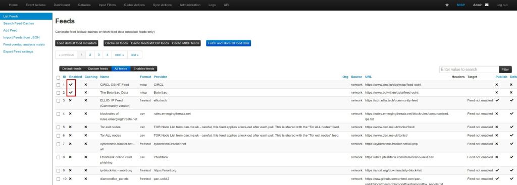Open the API menu
Image resolution: width=517 pixels, height=185 pixels.
pyautogui.click(x=227, y=5)
